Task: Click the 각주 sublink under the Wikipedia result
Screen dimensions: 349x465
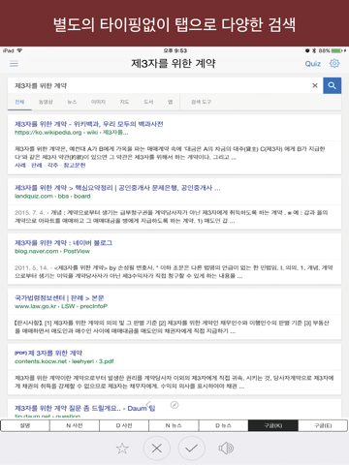Action: pyautogui.click(x=52, y=166)
